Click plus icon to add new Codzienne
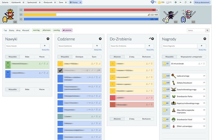This screenshot has width=212, height=140. point(97,46)
